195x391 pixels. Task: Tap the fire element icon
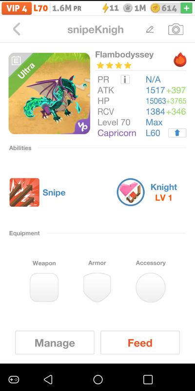click(180, 60)
